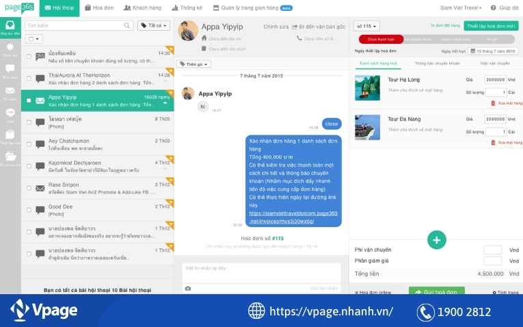The width and height of the screenshot is (523, 327).
Task: Click the page365 logo
Action: (x=19, y=8)
